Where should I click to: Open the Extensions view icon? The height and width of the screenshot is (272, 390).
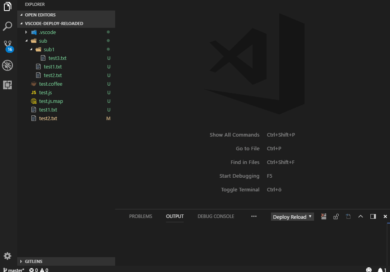pos(7,85)
